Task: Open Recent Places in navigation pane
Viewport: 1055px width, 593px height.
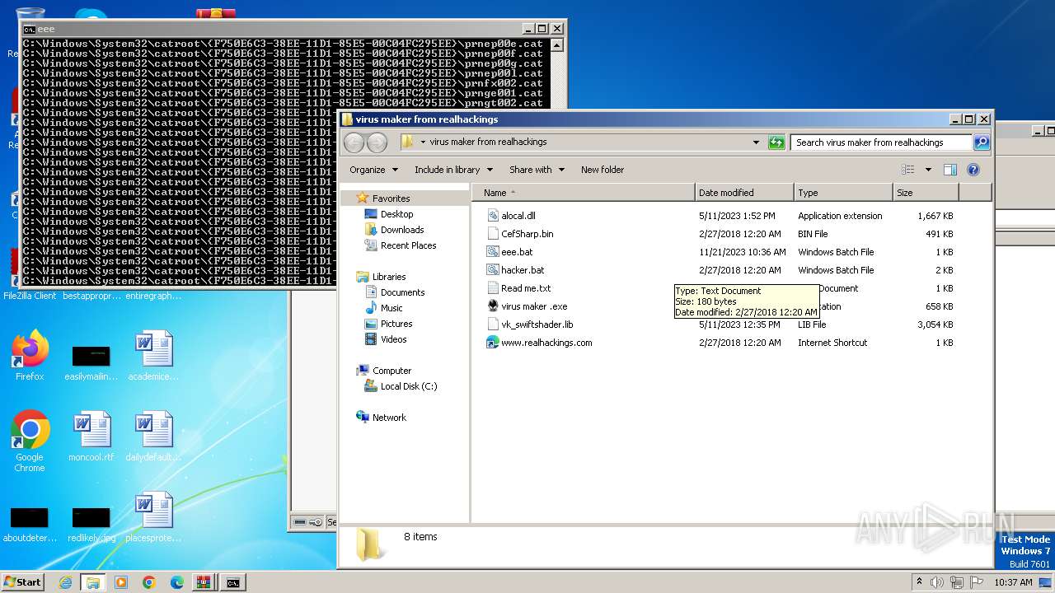Action: 408,245
